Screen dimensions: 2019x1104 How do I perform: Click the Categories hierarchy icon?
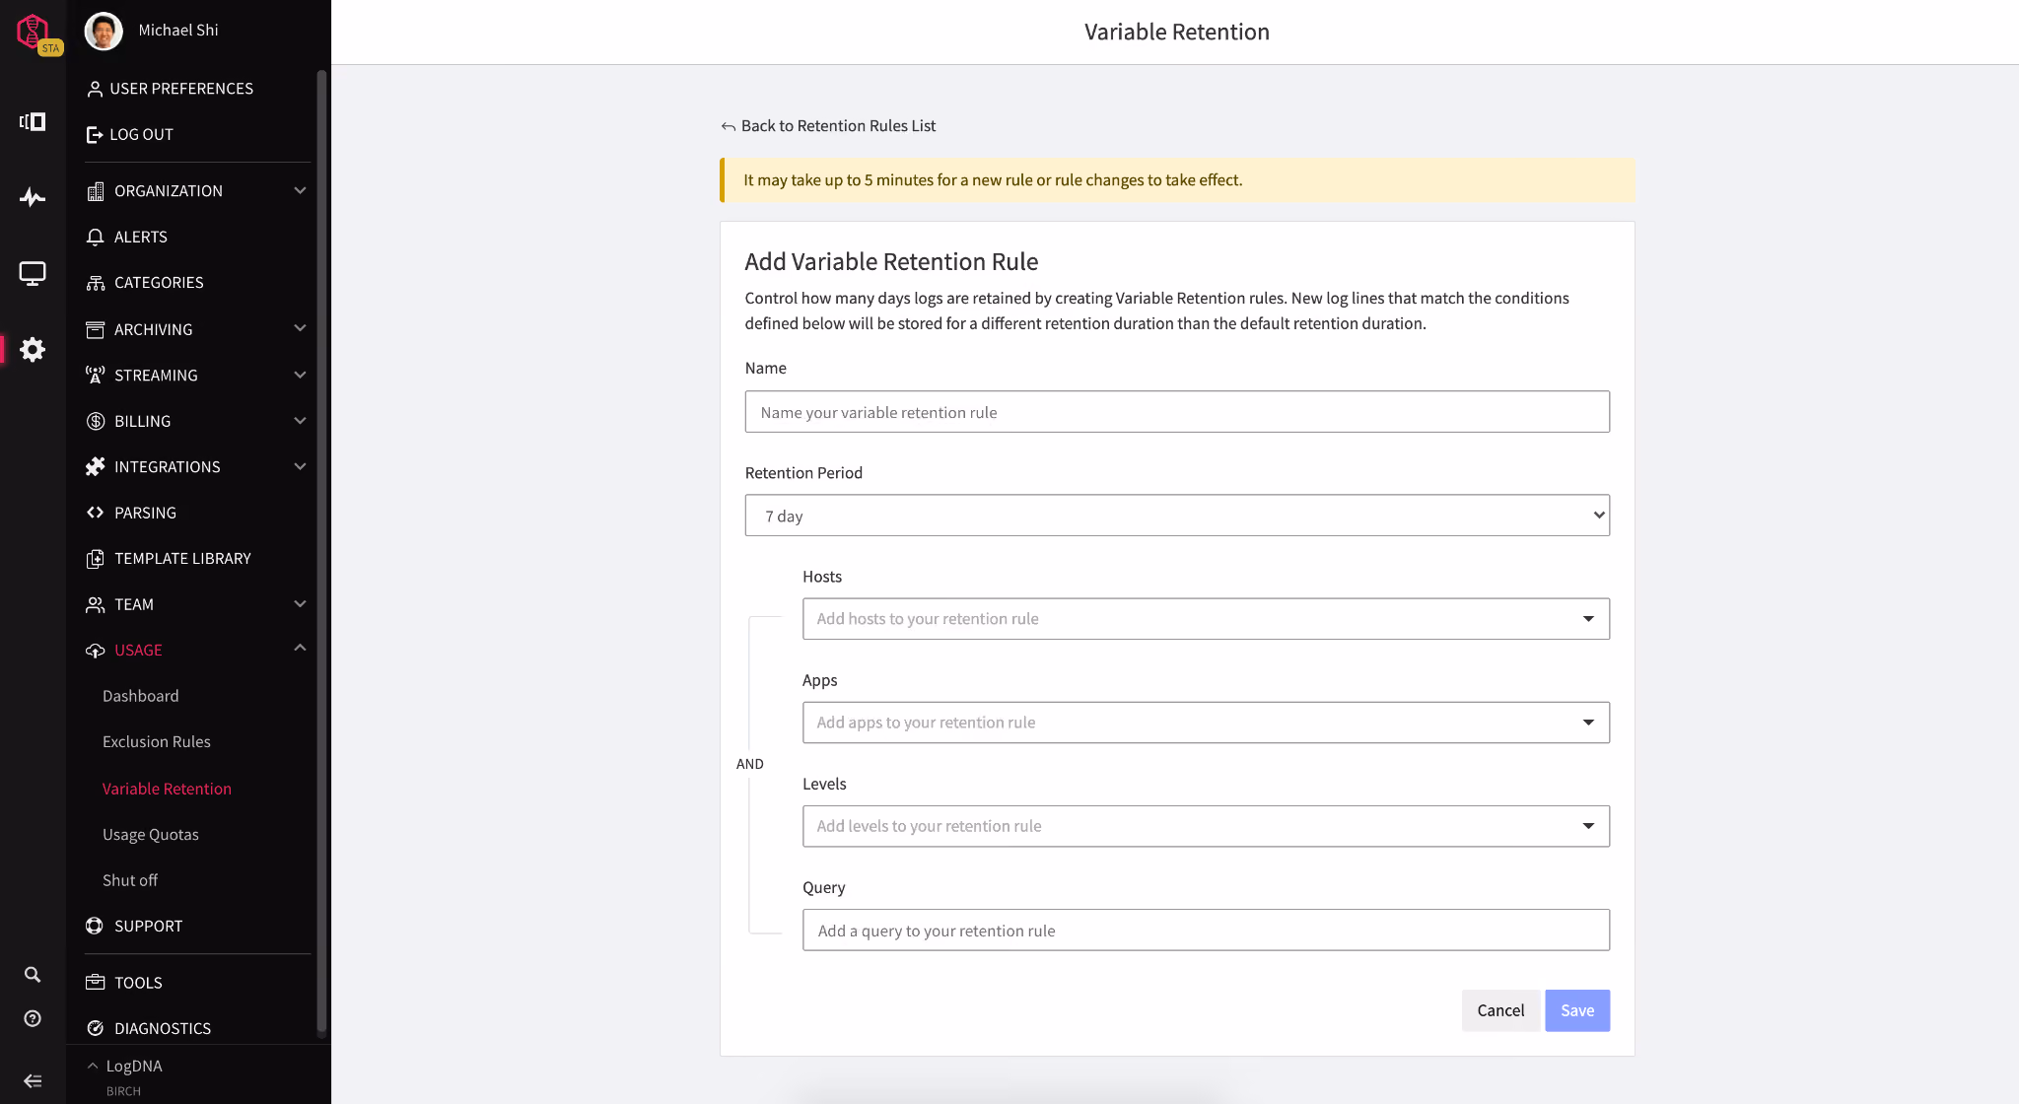(x=95, y=283)
